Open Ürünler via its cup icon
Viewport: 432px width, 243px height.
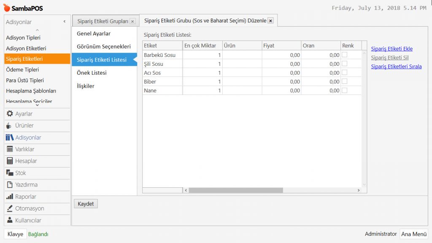tap(10, 126)
